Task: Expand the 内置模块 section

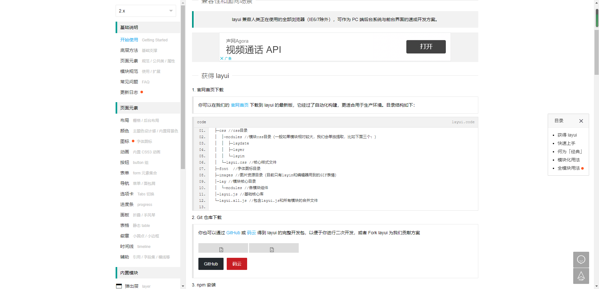Action: pyautogui.click(x=129, y=273)
